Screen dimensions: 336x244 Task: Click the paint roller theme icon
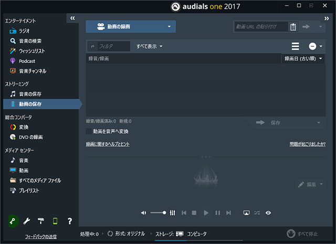point(41,221)
